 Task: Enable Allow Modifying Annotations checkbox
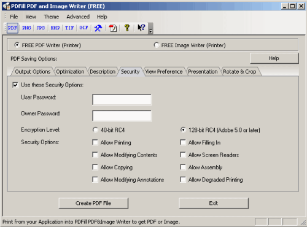tap(95, 180)
